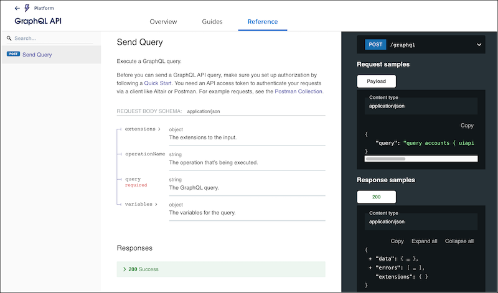Click the Platform breadcrumb link
This screenshot has width=498, height=293.
[x=44, y=8]
